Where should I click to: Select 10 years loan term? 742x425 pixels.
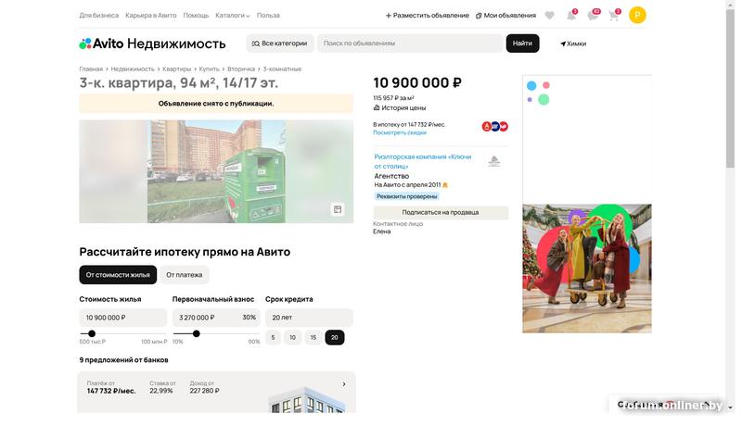point(292,338)
